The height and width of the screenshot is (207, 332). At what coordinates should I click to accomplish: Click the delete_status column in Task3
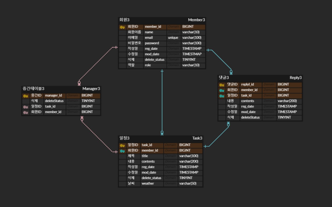click(x=152, y=178)
